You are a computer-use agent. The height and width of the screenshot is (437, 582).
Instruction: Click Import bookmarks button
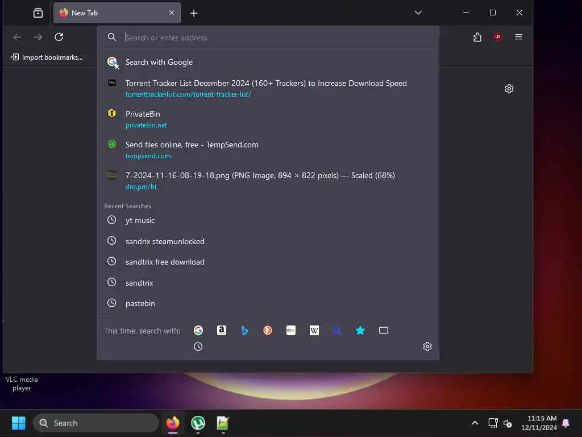[47, 57]
